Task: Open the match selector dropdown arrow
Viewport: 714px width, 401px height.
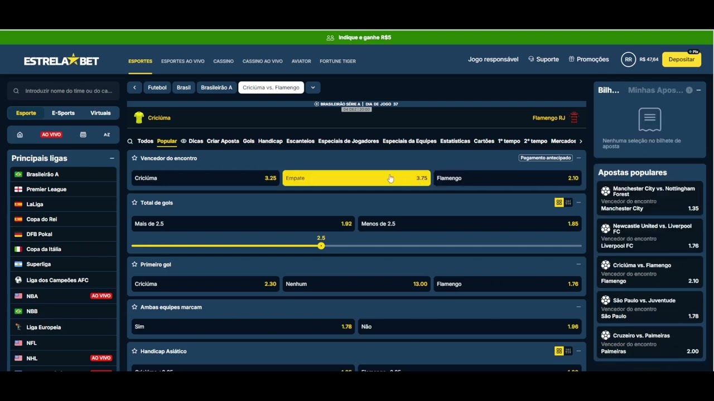Action: pos(313,87)
